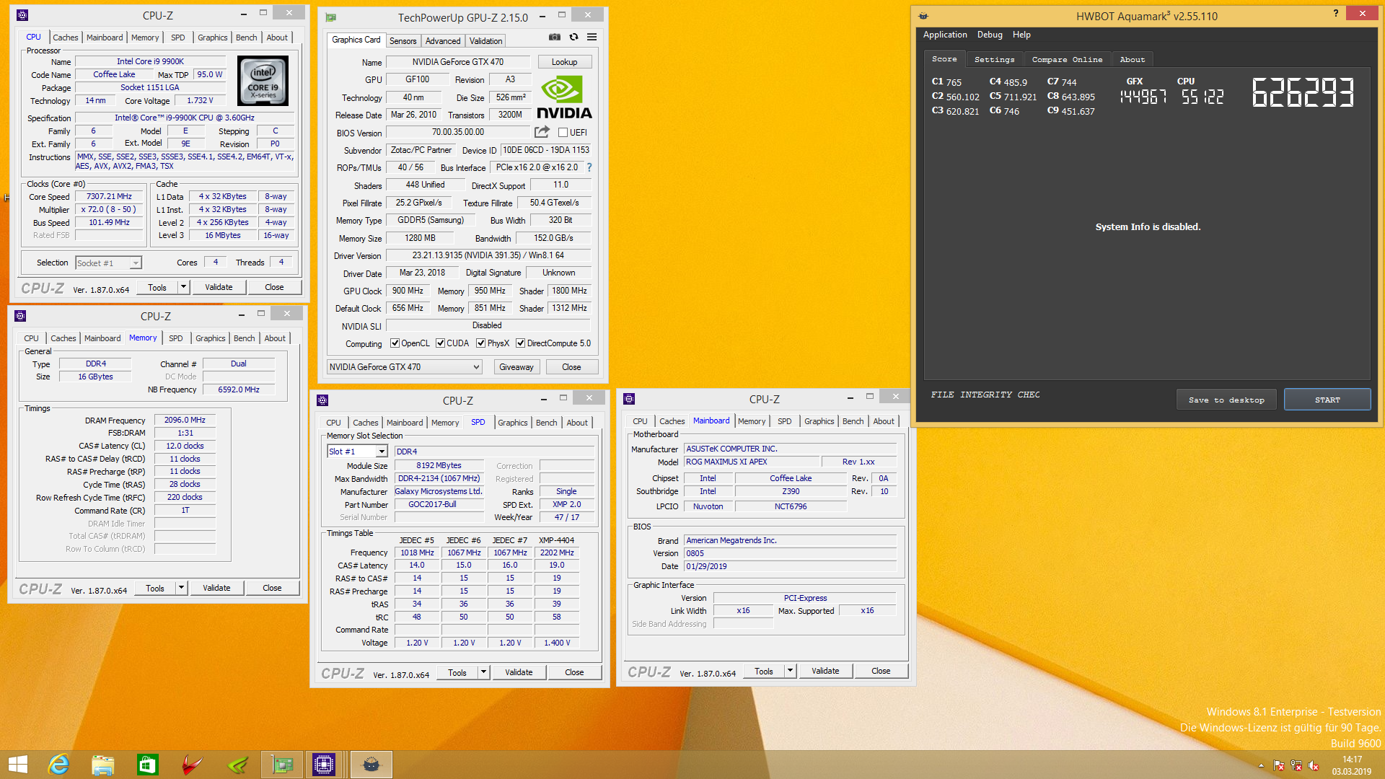Viewport: 1385px width, 779px height.
Task: Expand Tools arrow in CPU-Z Mainboard window
Action: tap(790, 671)
